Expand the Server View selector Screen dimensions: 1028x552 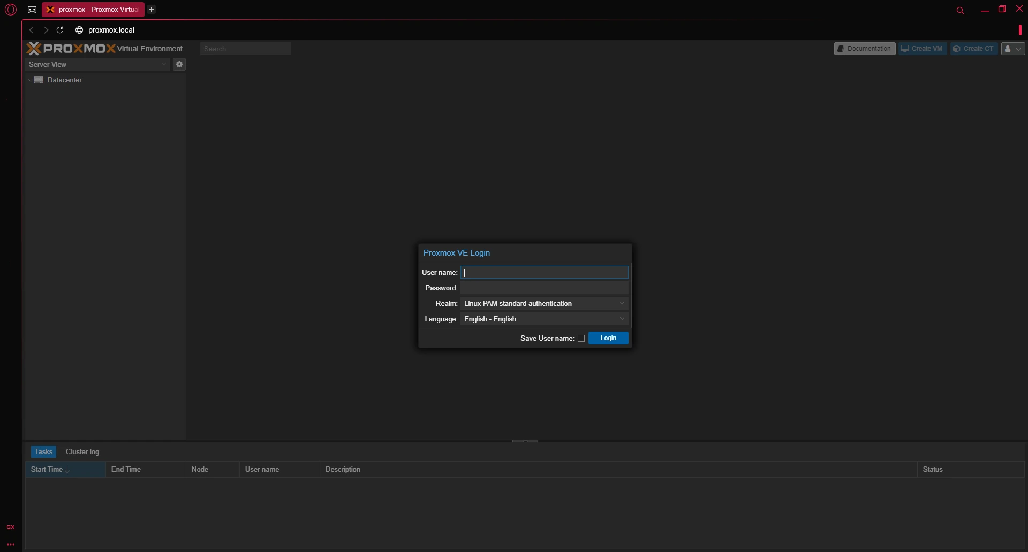pos(97,64)
